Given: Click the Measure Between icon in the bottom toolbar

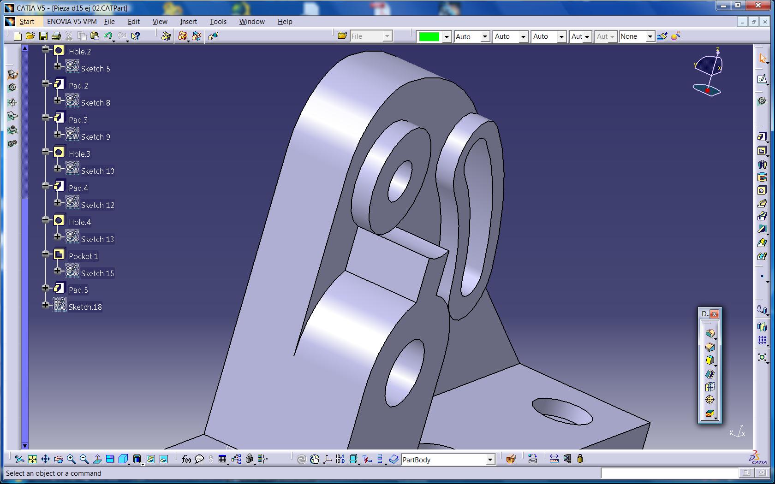Looking at the screenshot, I should coord(554,459).
